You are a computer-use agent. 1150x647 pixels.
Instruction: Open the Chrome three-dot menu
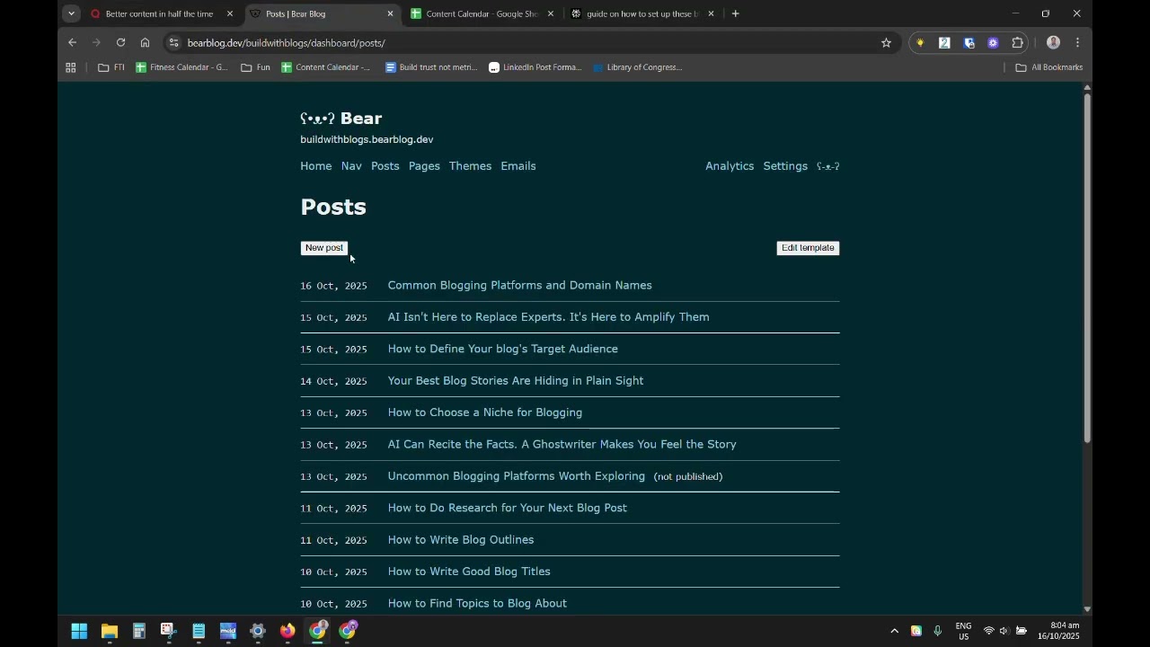(x=1077, y=42)
